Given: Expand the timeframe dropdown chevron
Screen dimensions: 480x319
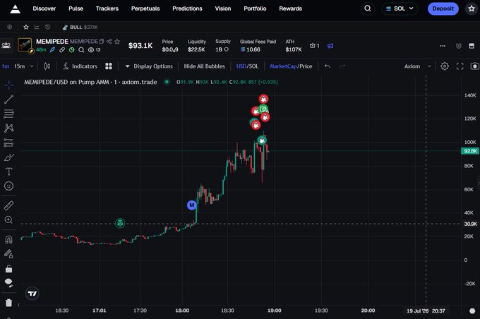Looking at the screenshot, I should tap(32, 66).
